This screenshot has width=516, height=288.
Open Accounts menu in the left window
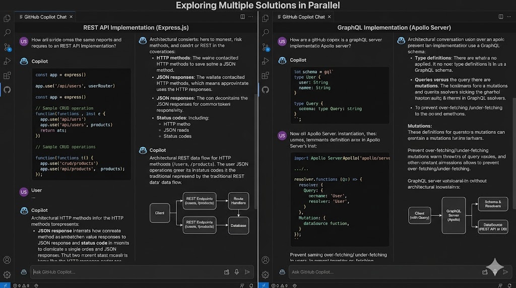pyautogui.click(x=7, y=260)
